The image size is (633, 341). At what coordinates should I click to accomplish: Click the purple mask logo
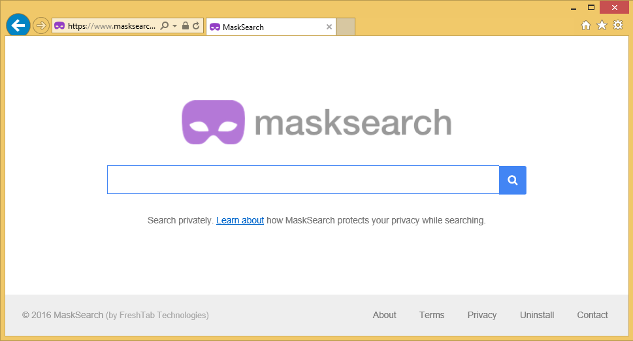coord(213,122)
